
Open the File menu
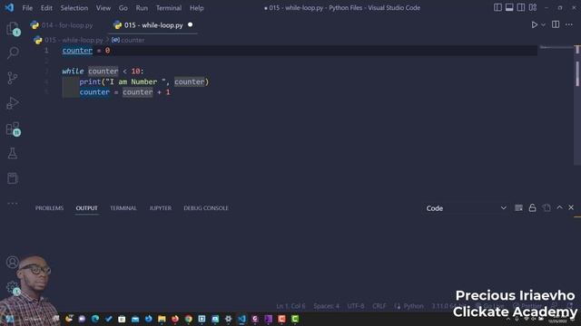[27, 8]
